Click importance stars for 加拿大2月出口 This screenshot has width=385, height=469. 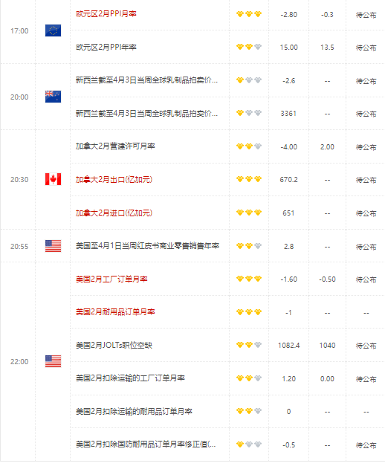pyautogui.click(x=249, y=179)
